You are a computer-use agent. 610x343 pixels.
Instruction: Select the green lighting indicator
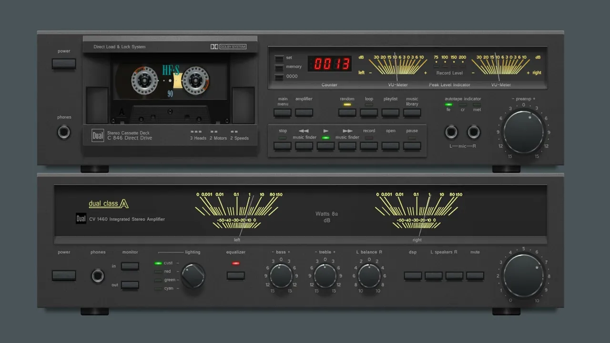click(158, 280)
